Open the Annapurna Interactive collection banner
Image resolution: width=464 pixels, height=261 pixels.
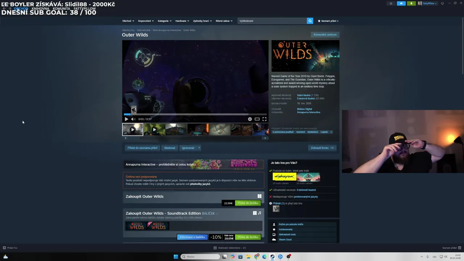pos(194,165)
